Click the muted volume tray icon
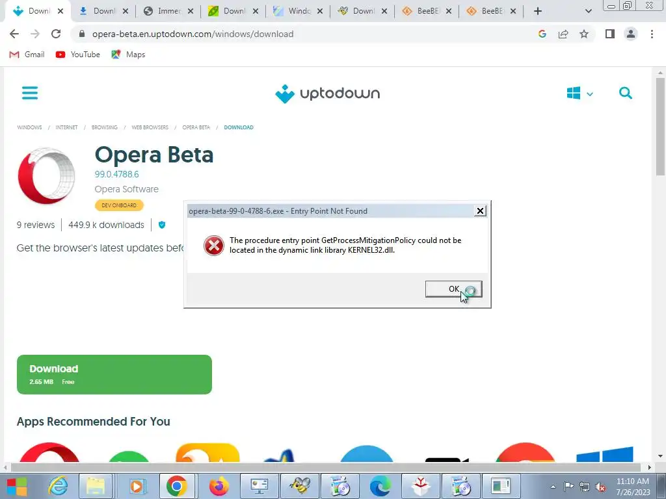Viewport: 666px width, 499px height. [x=600, y=487]
